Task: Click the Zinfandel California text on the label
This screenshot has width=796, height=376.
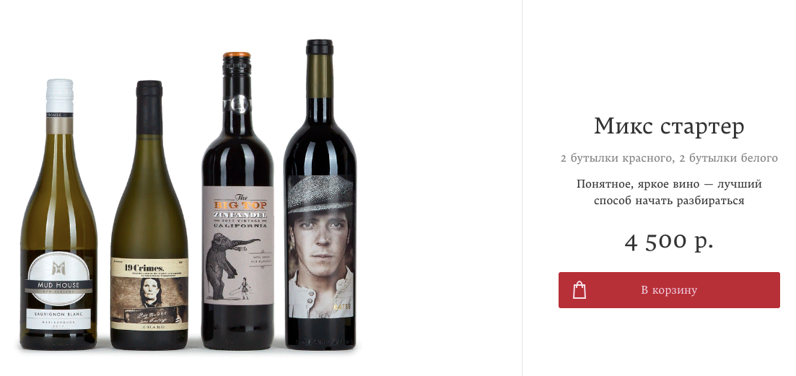Action: (x=238, y=221)
